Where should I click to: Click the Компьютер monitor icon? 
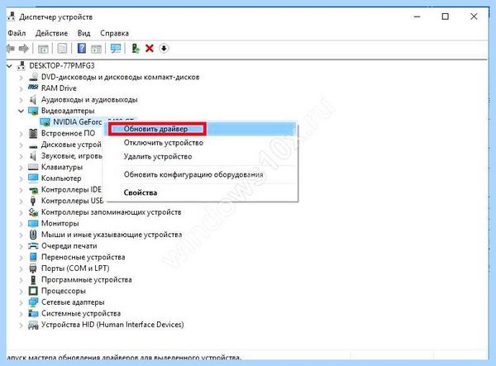pos(33,178)
